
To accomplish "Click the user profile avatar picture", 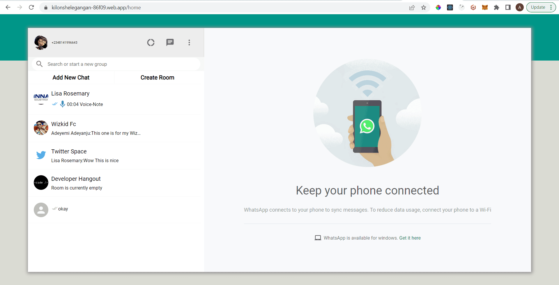I will coord(41,43).
